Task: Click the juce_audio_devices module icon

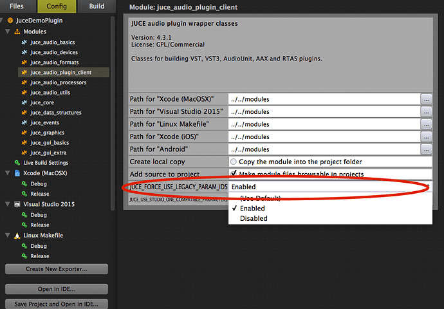Action: (24, 52)
